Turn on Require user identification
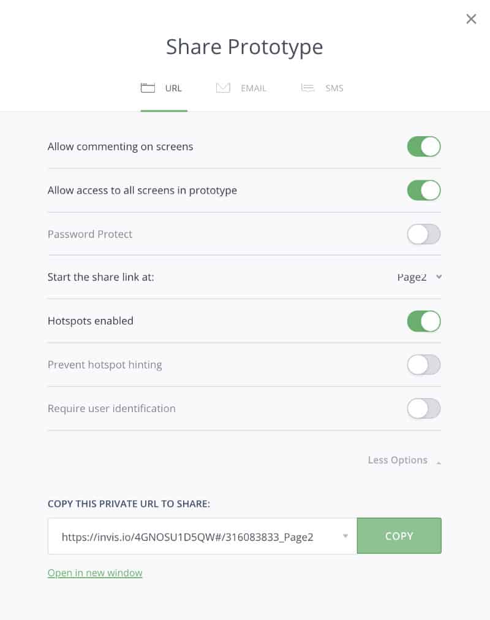Viewport: 490px width, 620px height. (x=424, y=408)
